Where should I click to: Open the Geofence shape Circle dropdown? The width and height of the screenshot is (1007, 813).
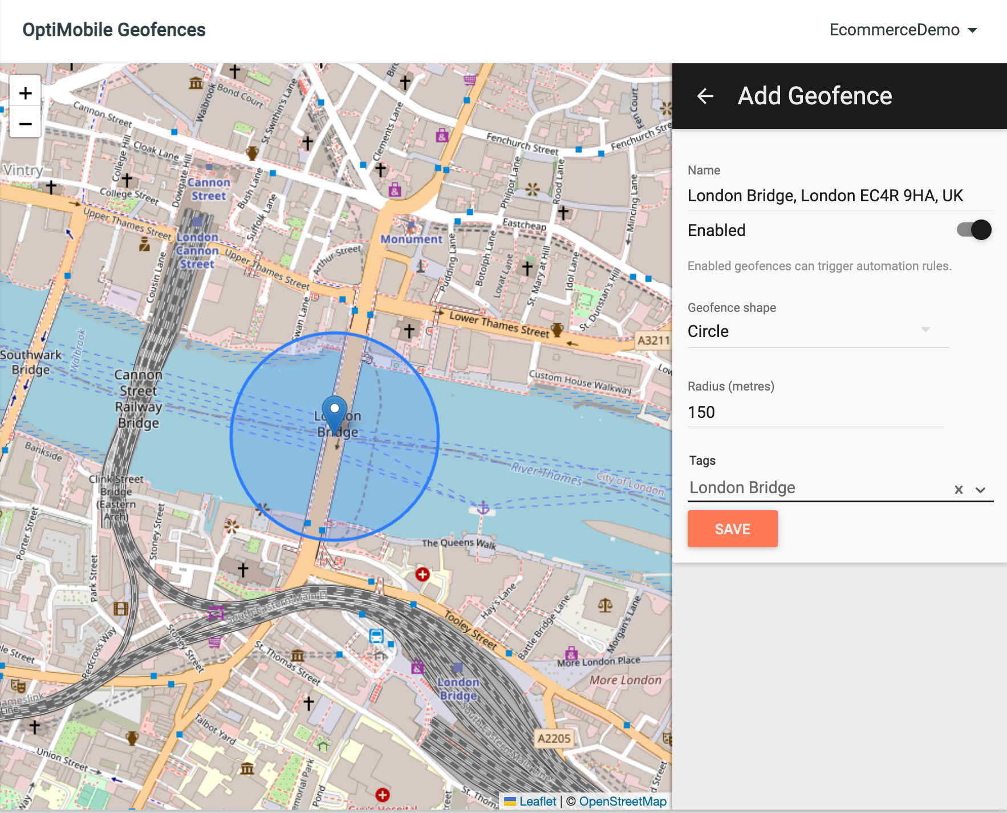818,331
